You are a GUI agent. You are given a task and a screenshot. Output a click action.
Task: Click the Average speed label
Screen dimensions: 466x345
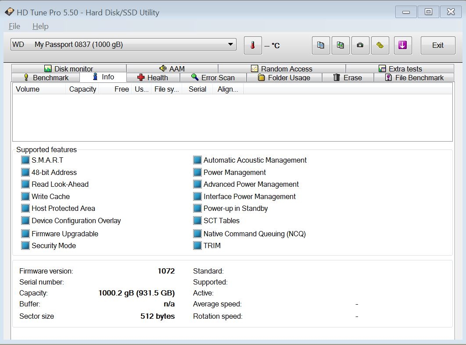coord(217,304)
